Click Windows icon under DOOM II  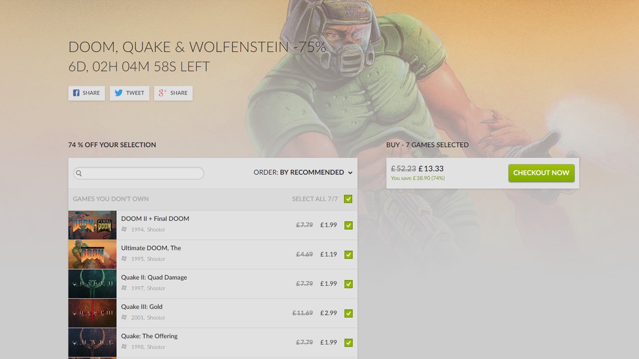(124, 229)
